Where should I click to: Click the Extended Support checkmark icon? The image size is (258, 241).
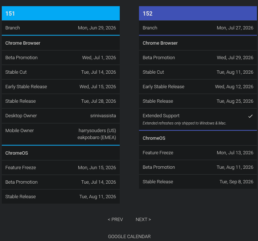point(250,116)
